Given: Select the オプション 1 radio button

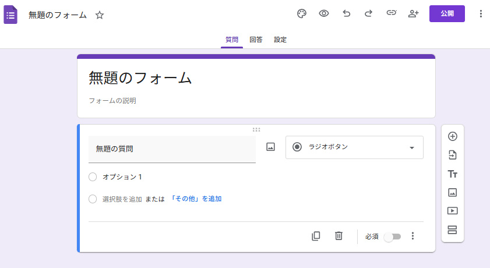Looking at the screenshot, I should coord(93,177).
